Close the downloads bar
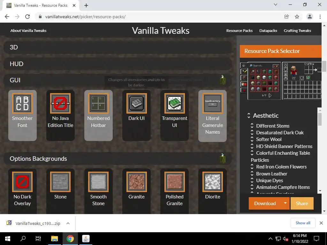Screen dimensions: 327x245 (x=321, y=223)
